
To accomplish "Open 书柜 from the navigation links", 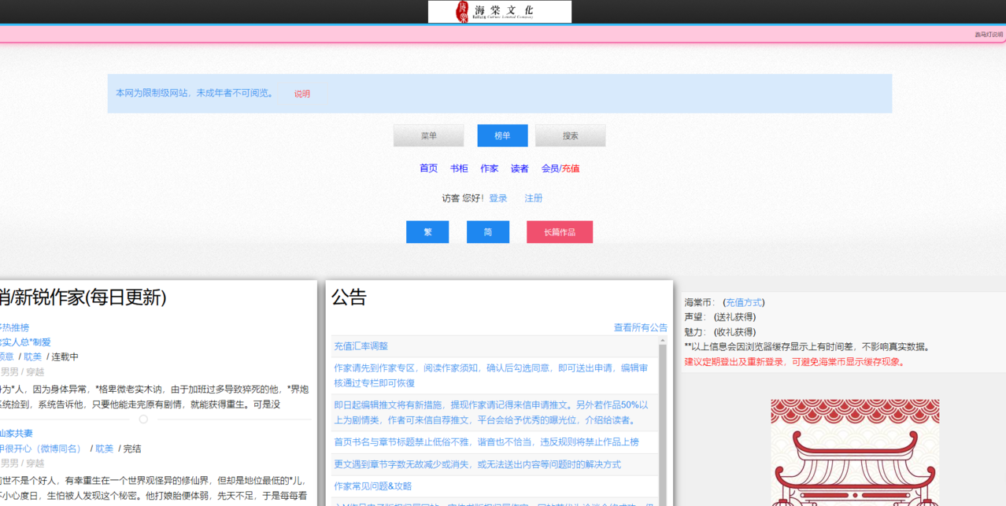I will point(458,168).
